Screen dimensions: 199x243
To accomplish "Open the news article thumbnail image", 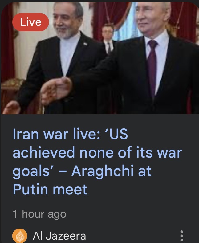I will 100,58.
